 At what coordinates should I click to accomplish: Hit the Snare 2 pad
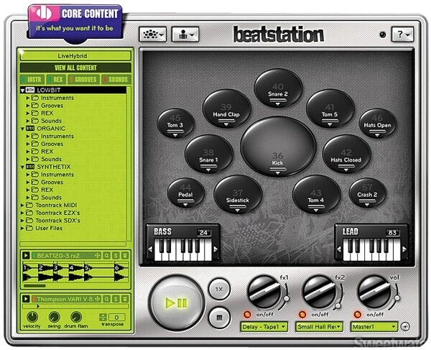coord(278,88)
